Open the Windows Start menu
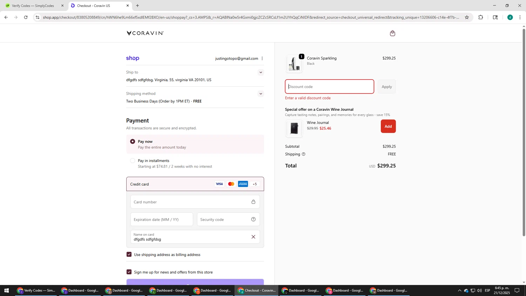 point(6,290)
